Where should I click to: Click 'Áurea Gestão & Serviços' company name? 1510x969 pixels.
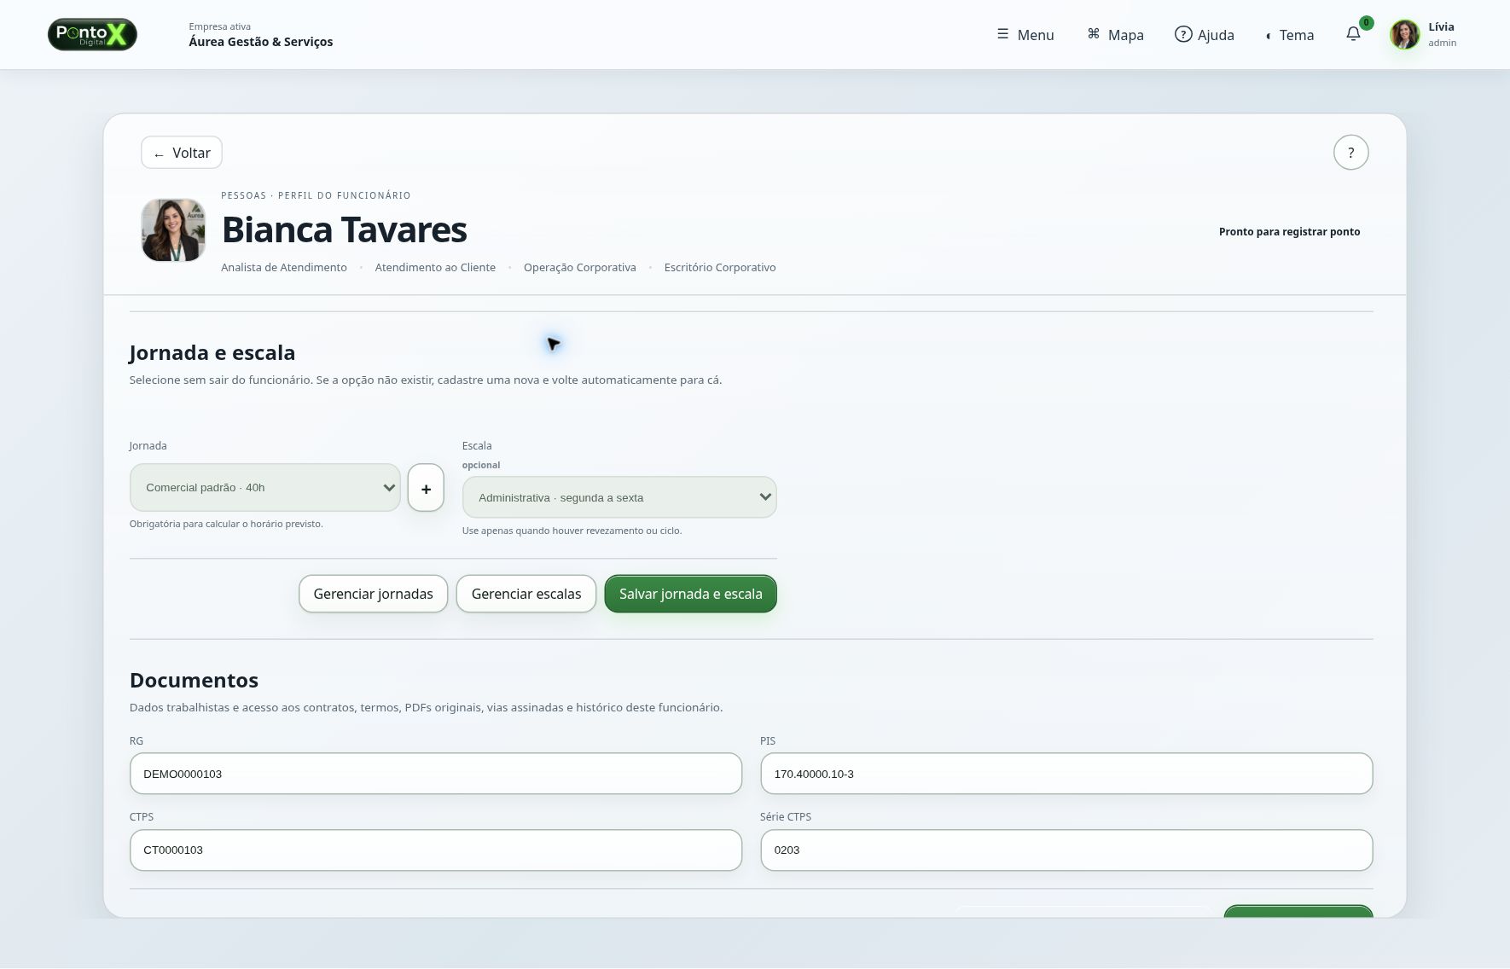(261, 42)
